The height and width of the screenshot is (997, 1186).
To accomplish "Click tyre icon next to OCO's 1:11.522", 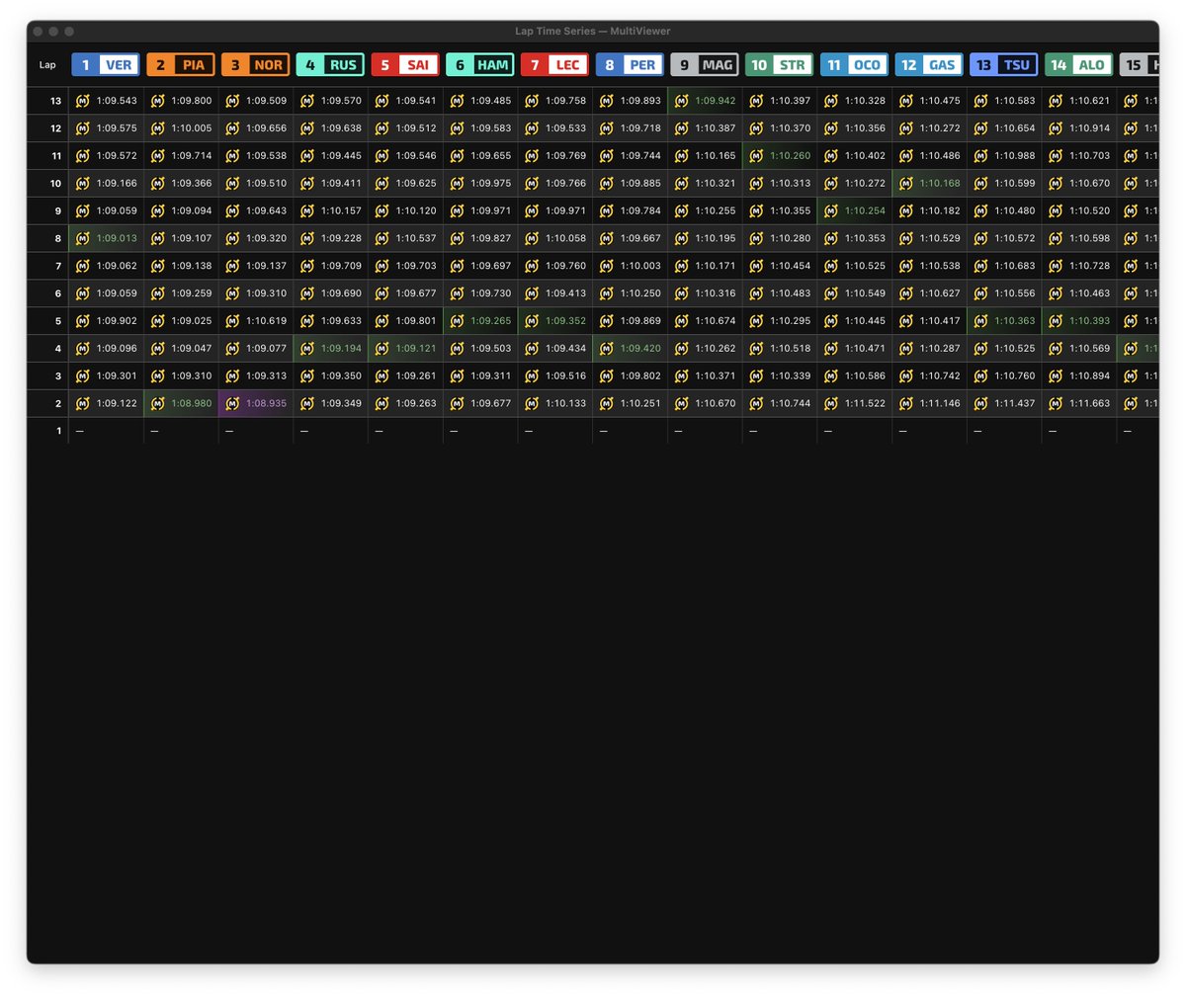I will coord(831,403).
